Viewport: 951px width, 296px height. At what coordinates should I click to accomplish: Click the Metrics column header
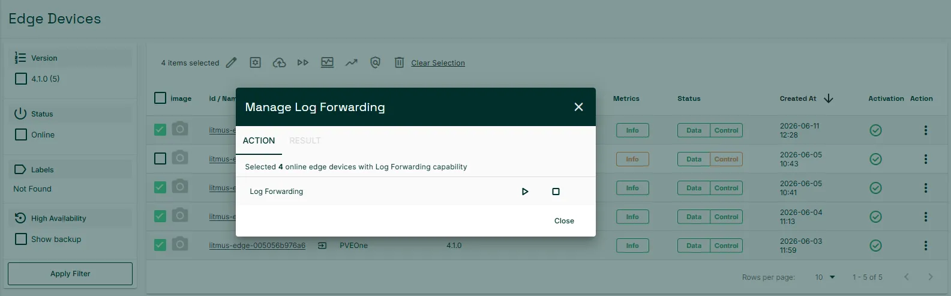click(626, 98)
